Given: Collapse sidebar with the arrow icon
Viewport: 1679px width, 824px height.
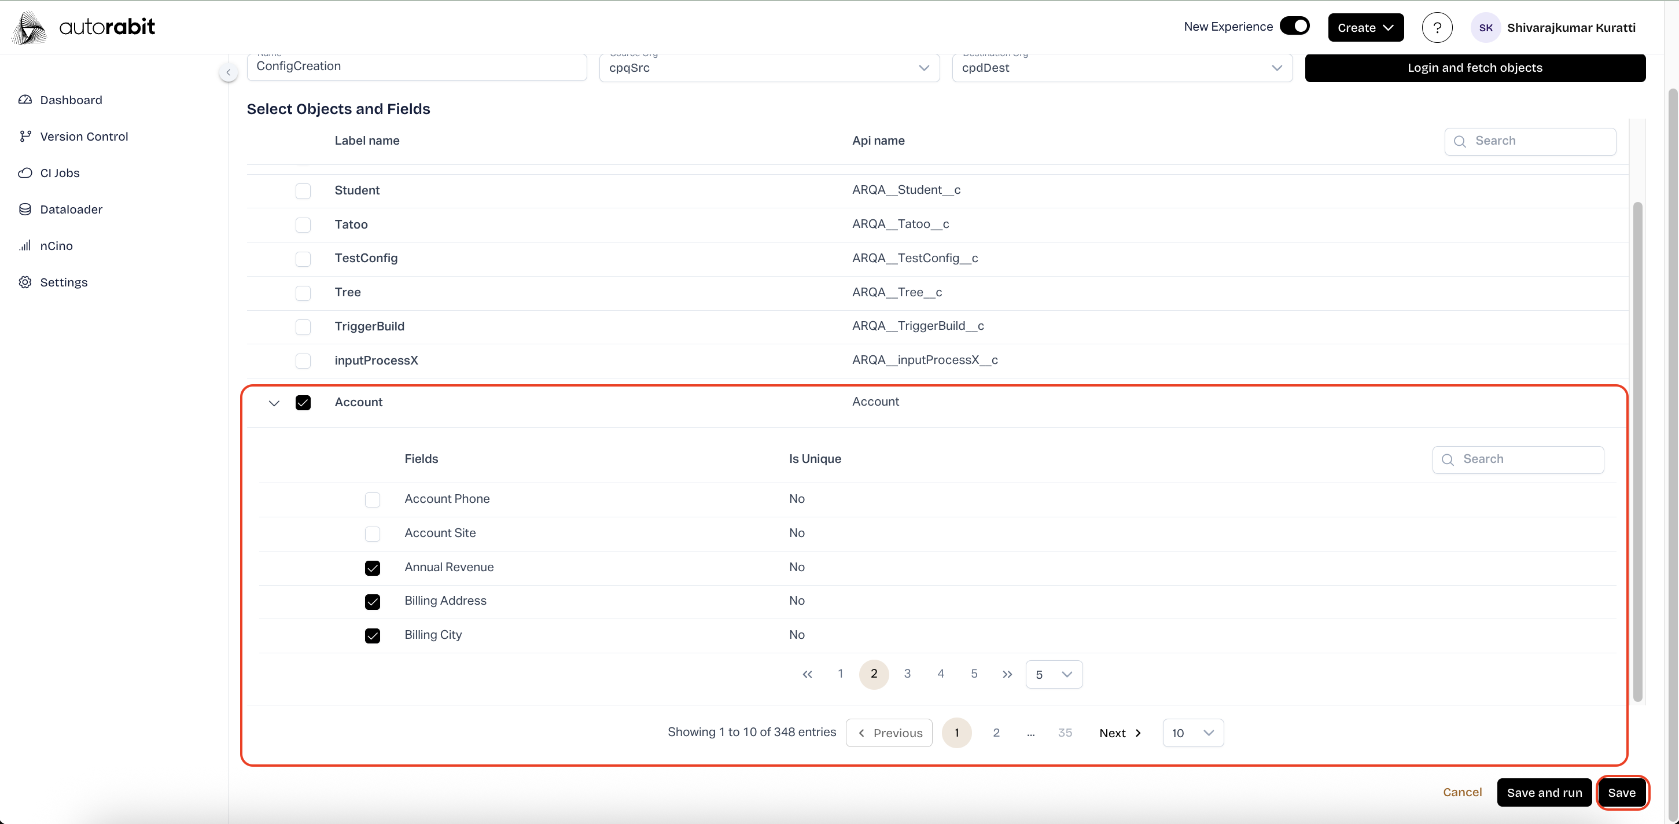Looking at the screenshot, I should tap(228, 72).
